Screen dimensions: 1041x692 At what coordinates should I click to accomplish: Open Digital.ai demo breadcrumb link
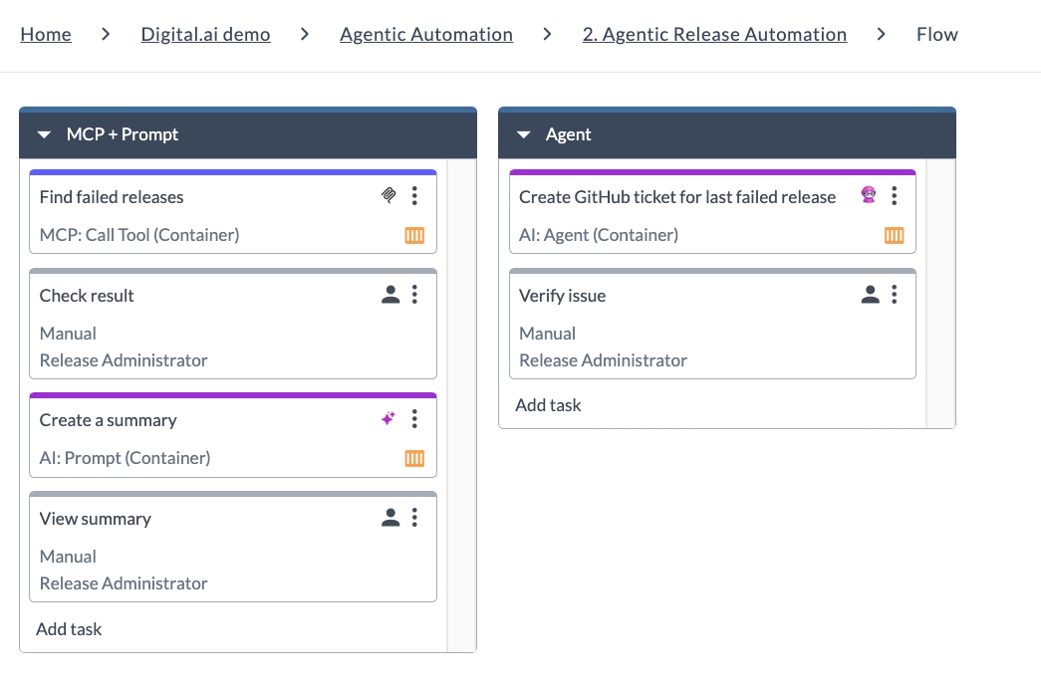[206, 34]
